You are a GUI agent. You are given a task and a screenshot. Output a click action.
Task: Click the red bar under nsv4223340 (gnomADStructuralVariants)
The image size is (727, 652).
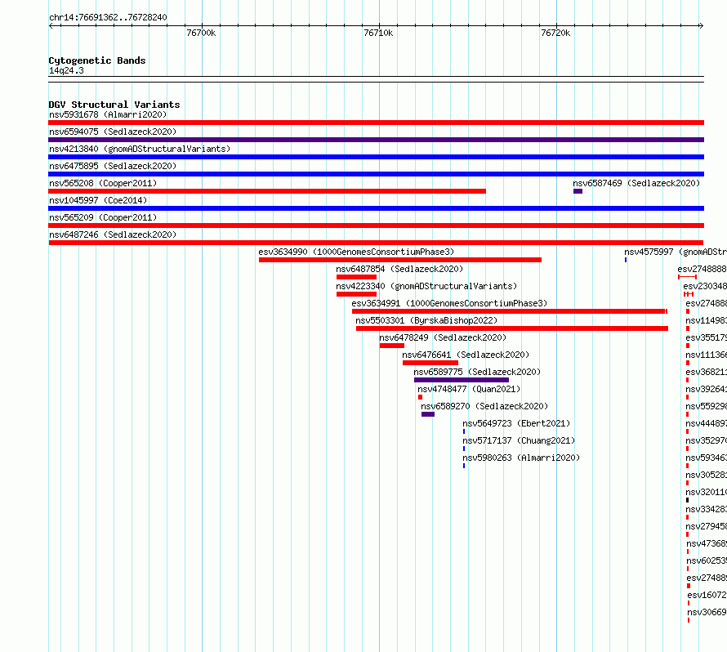pos(356,294)
